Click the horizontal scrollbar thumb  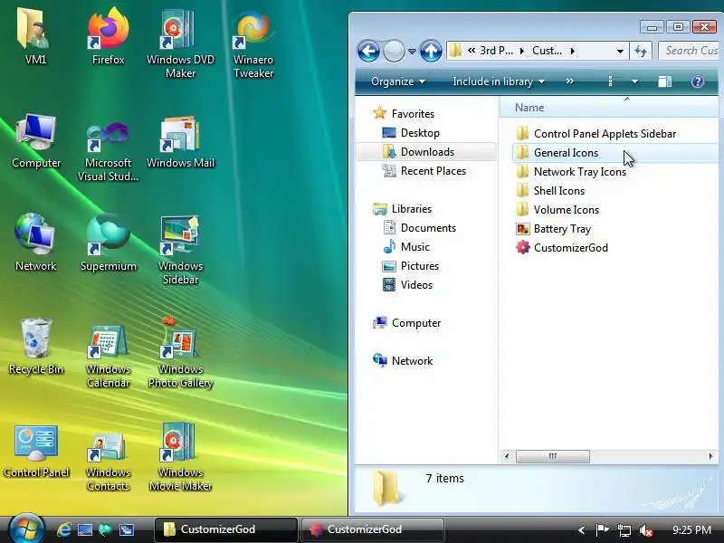(552, 456)
